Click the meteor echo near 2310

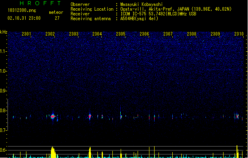[x=237, y=117]
